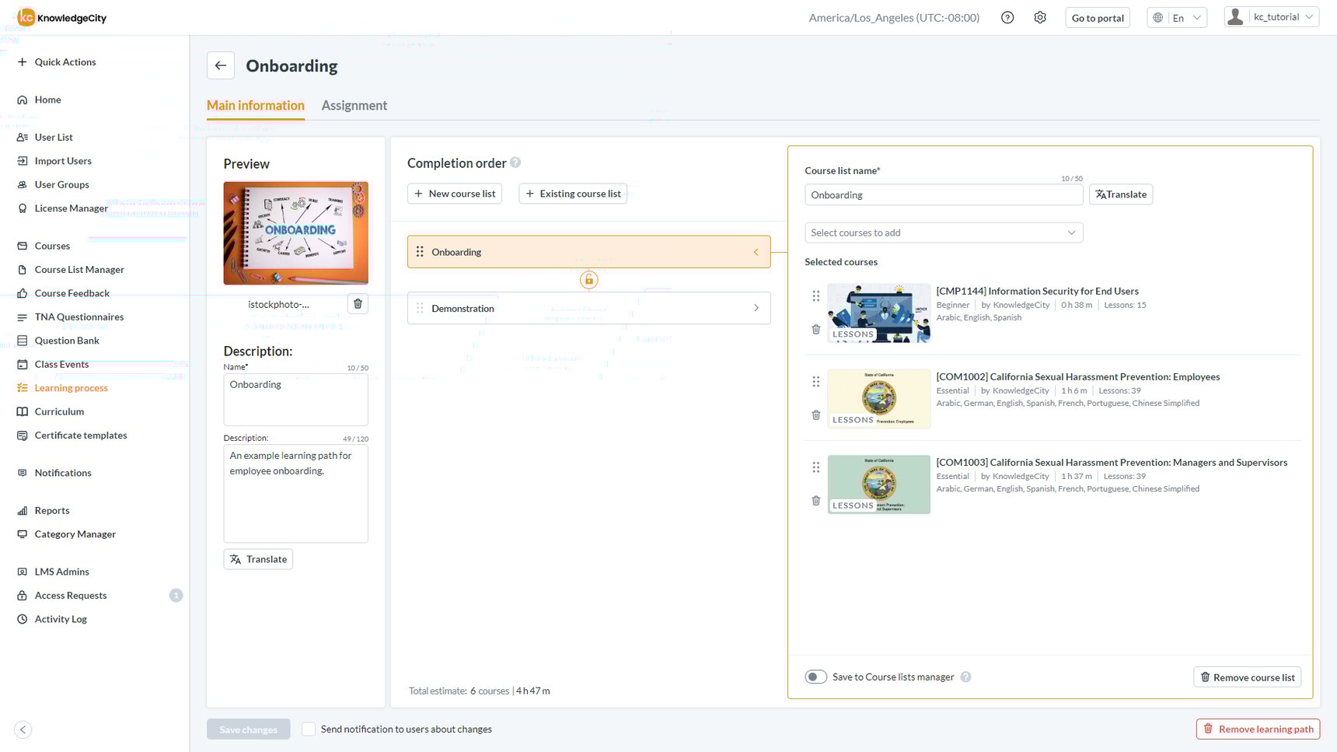The height and width of the screenshot is (752, 1337).
Task: Click the Go to portal button
Action: coord(1097,17)
